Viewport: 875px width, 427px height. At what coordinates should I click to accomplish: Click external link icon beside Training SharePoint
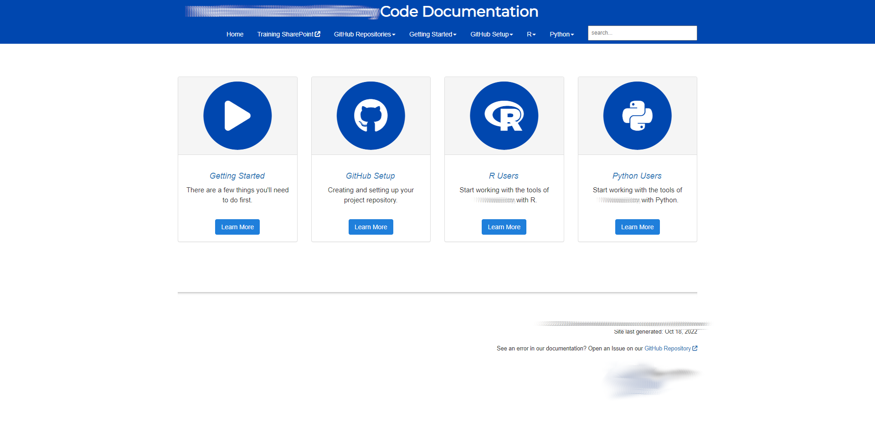318,34
